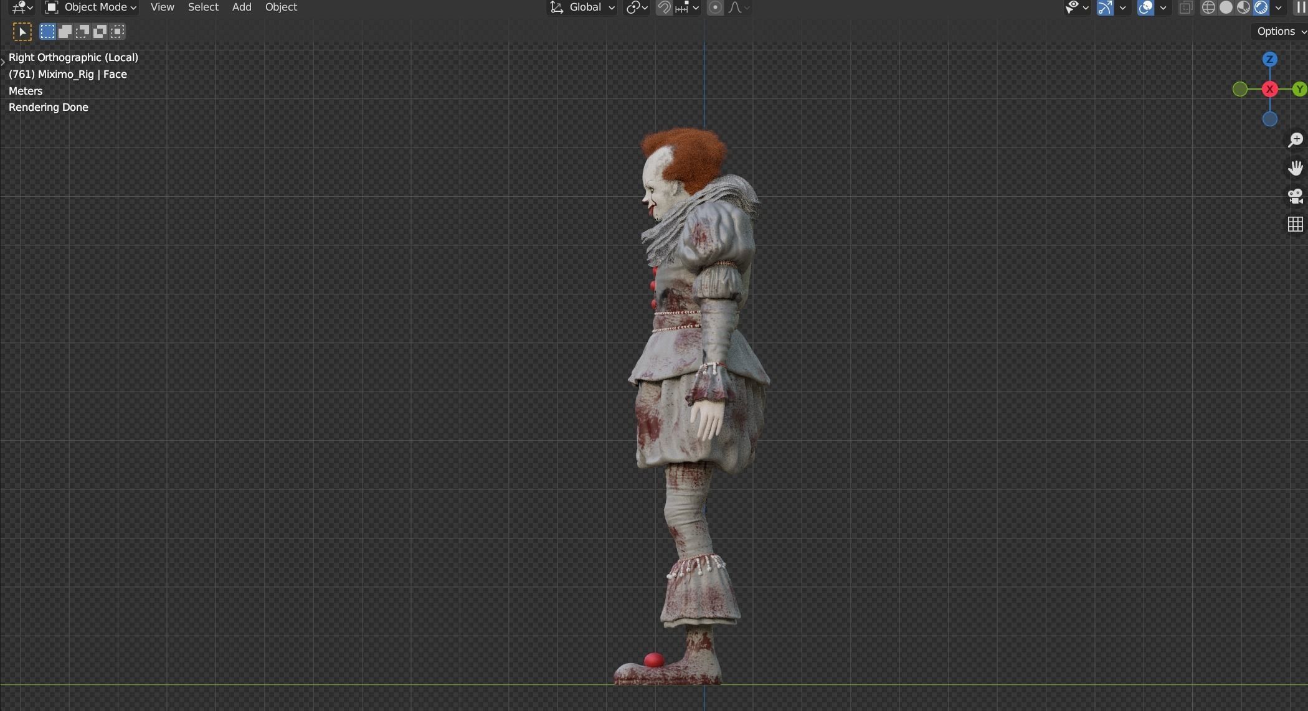1308x711 pixels.
Task: Click the 'Right Orthographic (Local)' view label
Action: point(73,57)
